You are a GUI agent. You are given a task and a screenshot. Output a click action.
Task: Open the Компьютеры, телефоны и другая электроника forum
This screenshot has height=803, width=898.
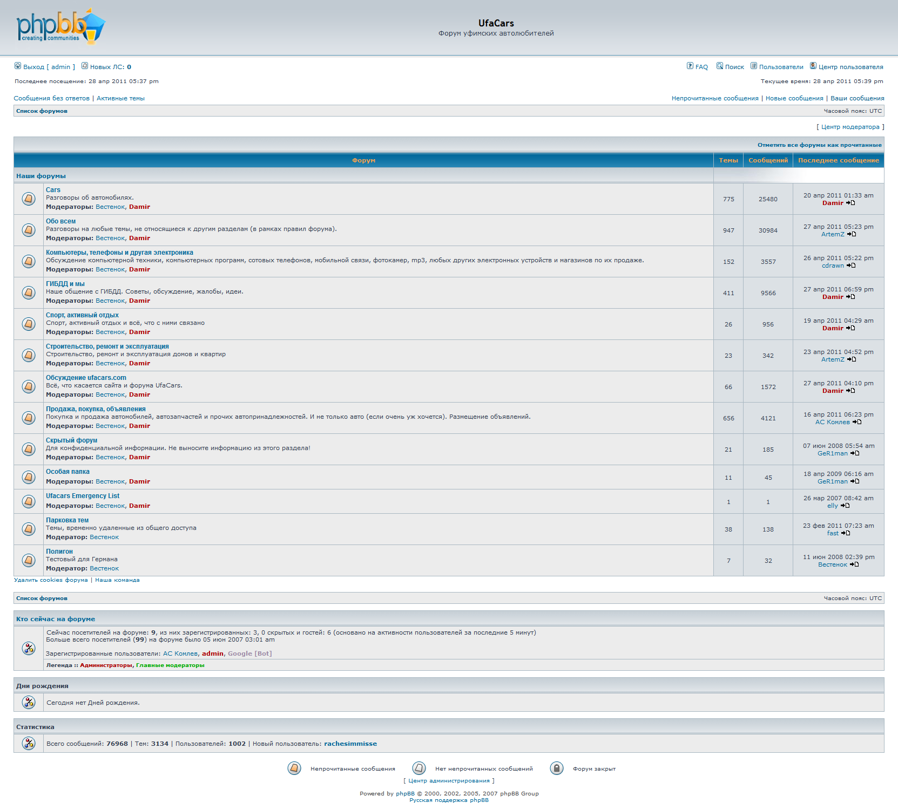click(119, 253)
